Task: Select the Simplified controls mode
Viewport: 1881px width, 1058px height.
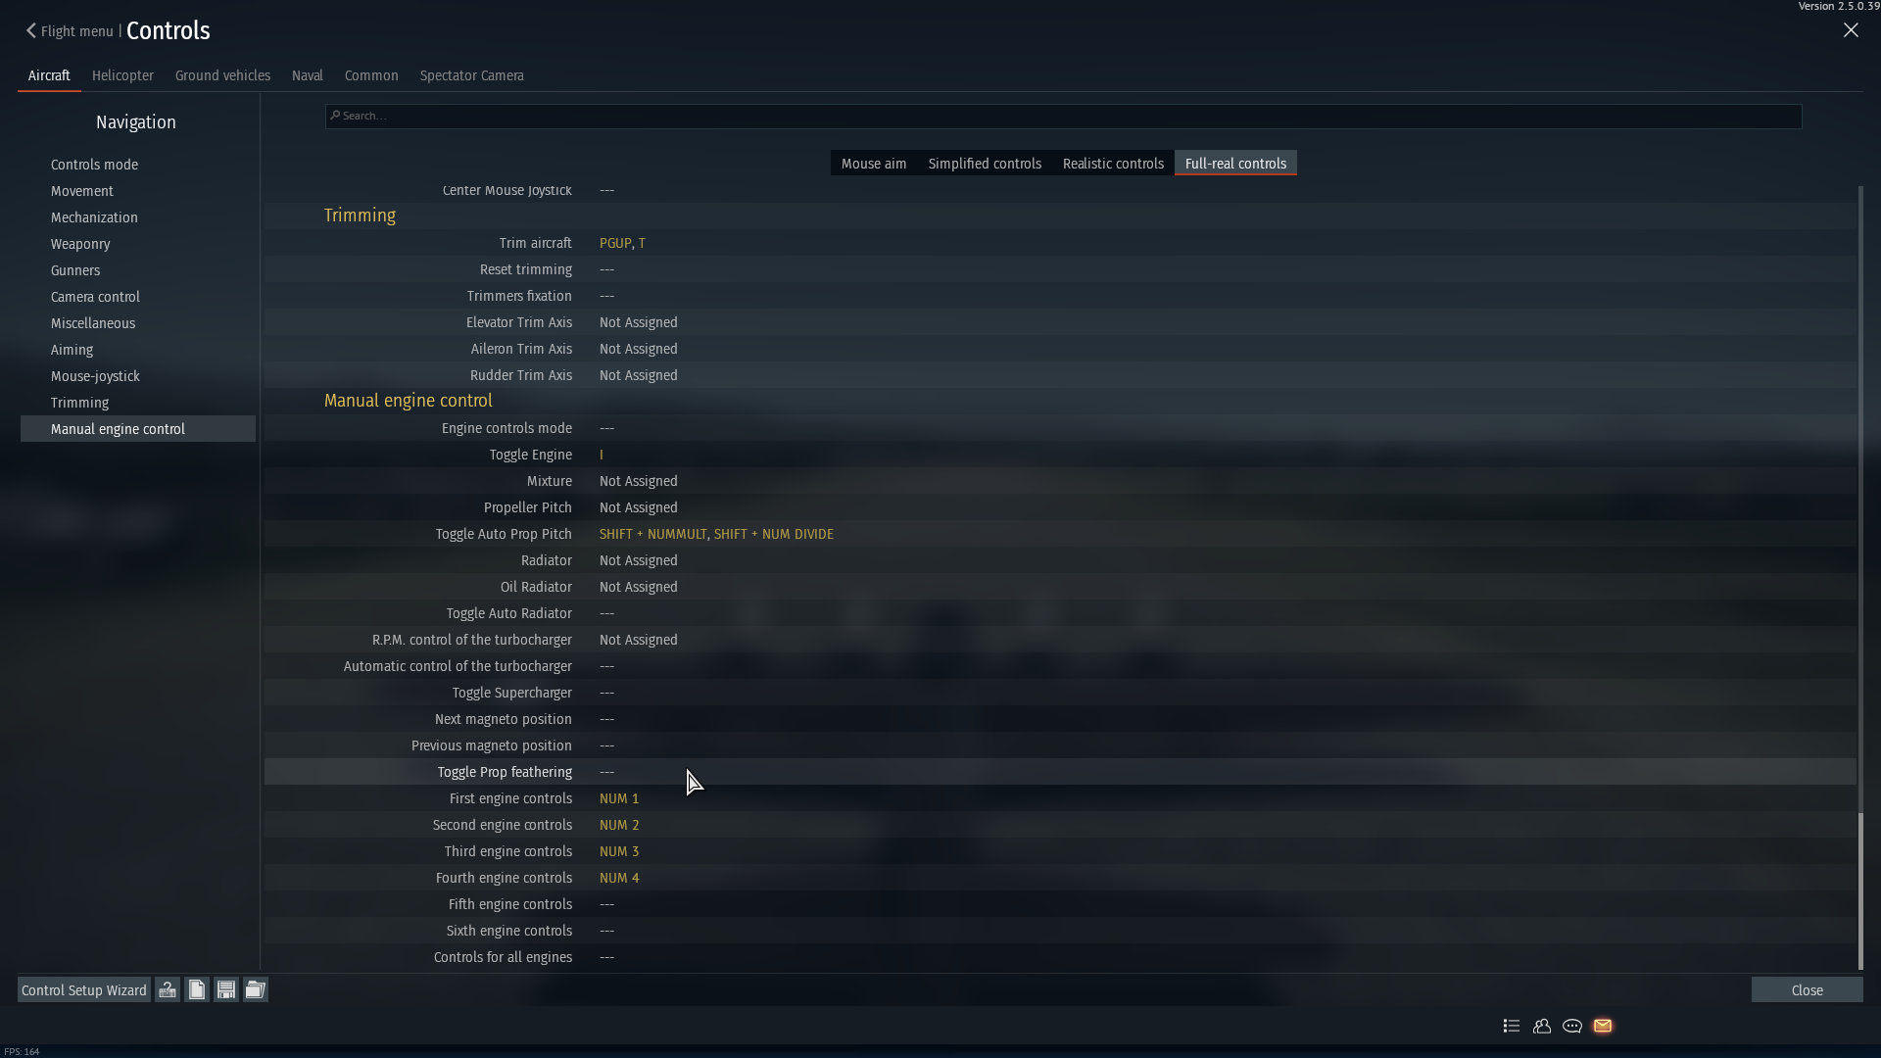Action: click(x=985, y=163)
